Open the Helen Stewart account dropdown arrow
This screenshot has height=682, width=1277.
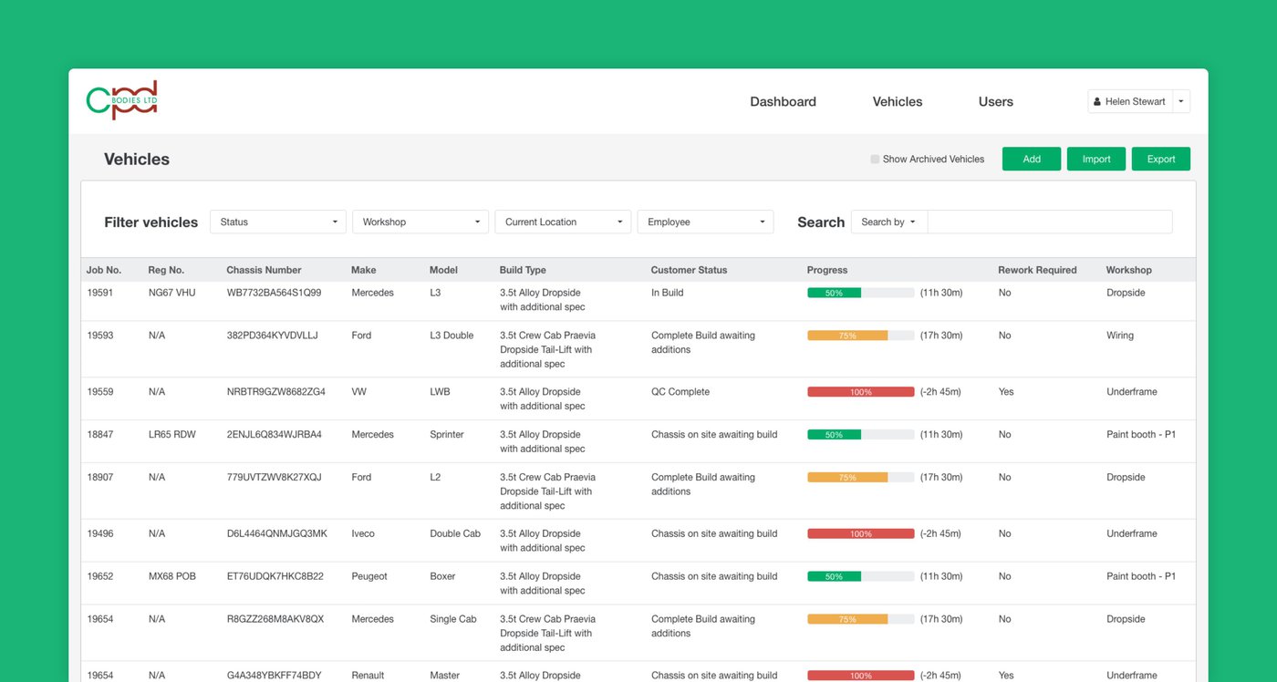pyautogui.click(x=1180, y=101)
